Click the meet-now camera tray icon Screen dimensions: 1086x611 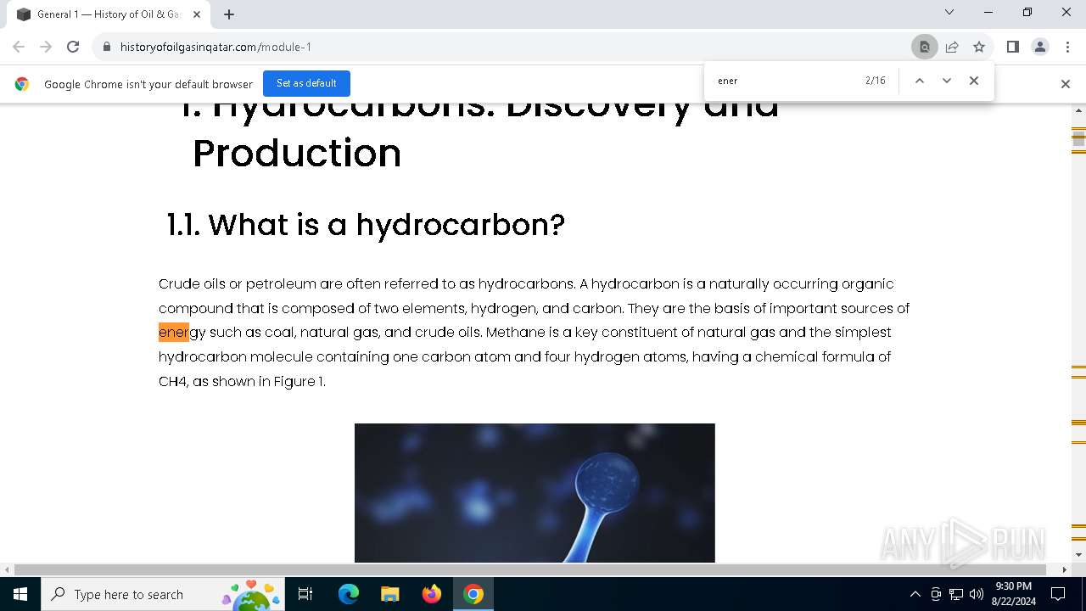(x=936, y=594)
